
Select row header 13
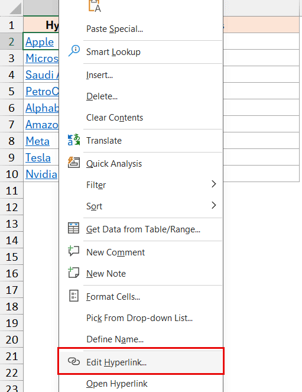click(11, 223)
